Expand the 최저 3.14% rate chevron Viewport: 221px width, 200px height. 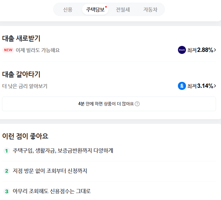[215, 86]
